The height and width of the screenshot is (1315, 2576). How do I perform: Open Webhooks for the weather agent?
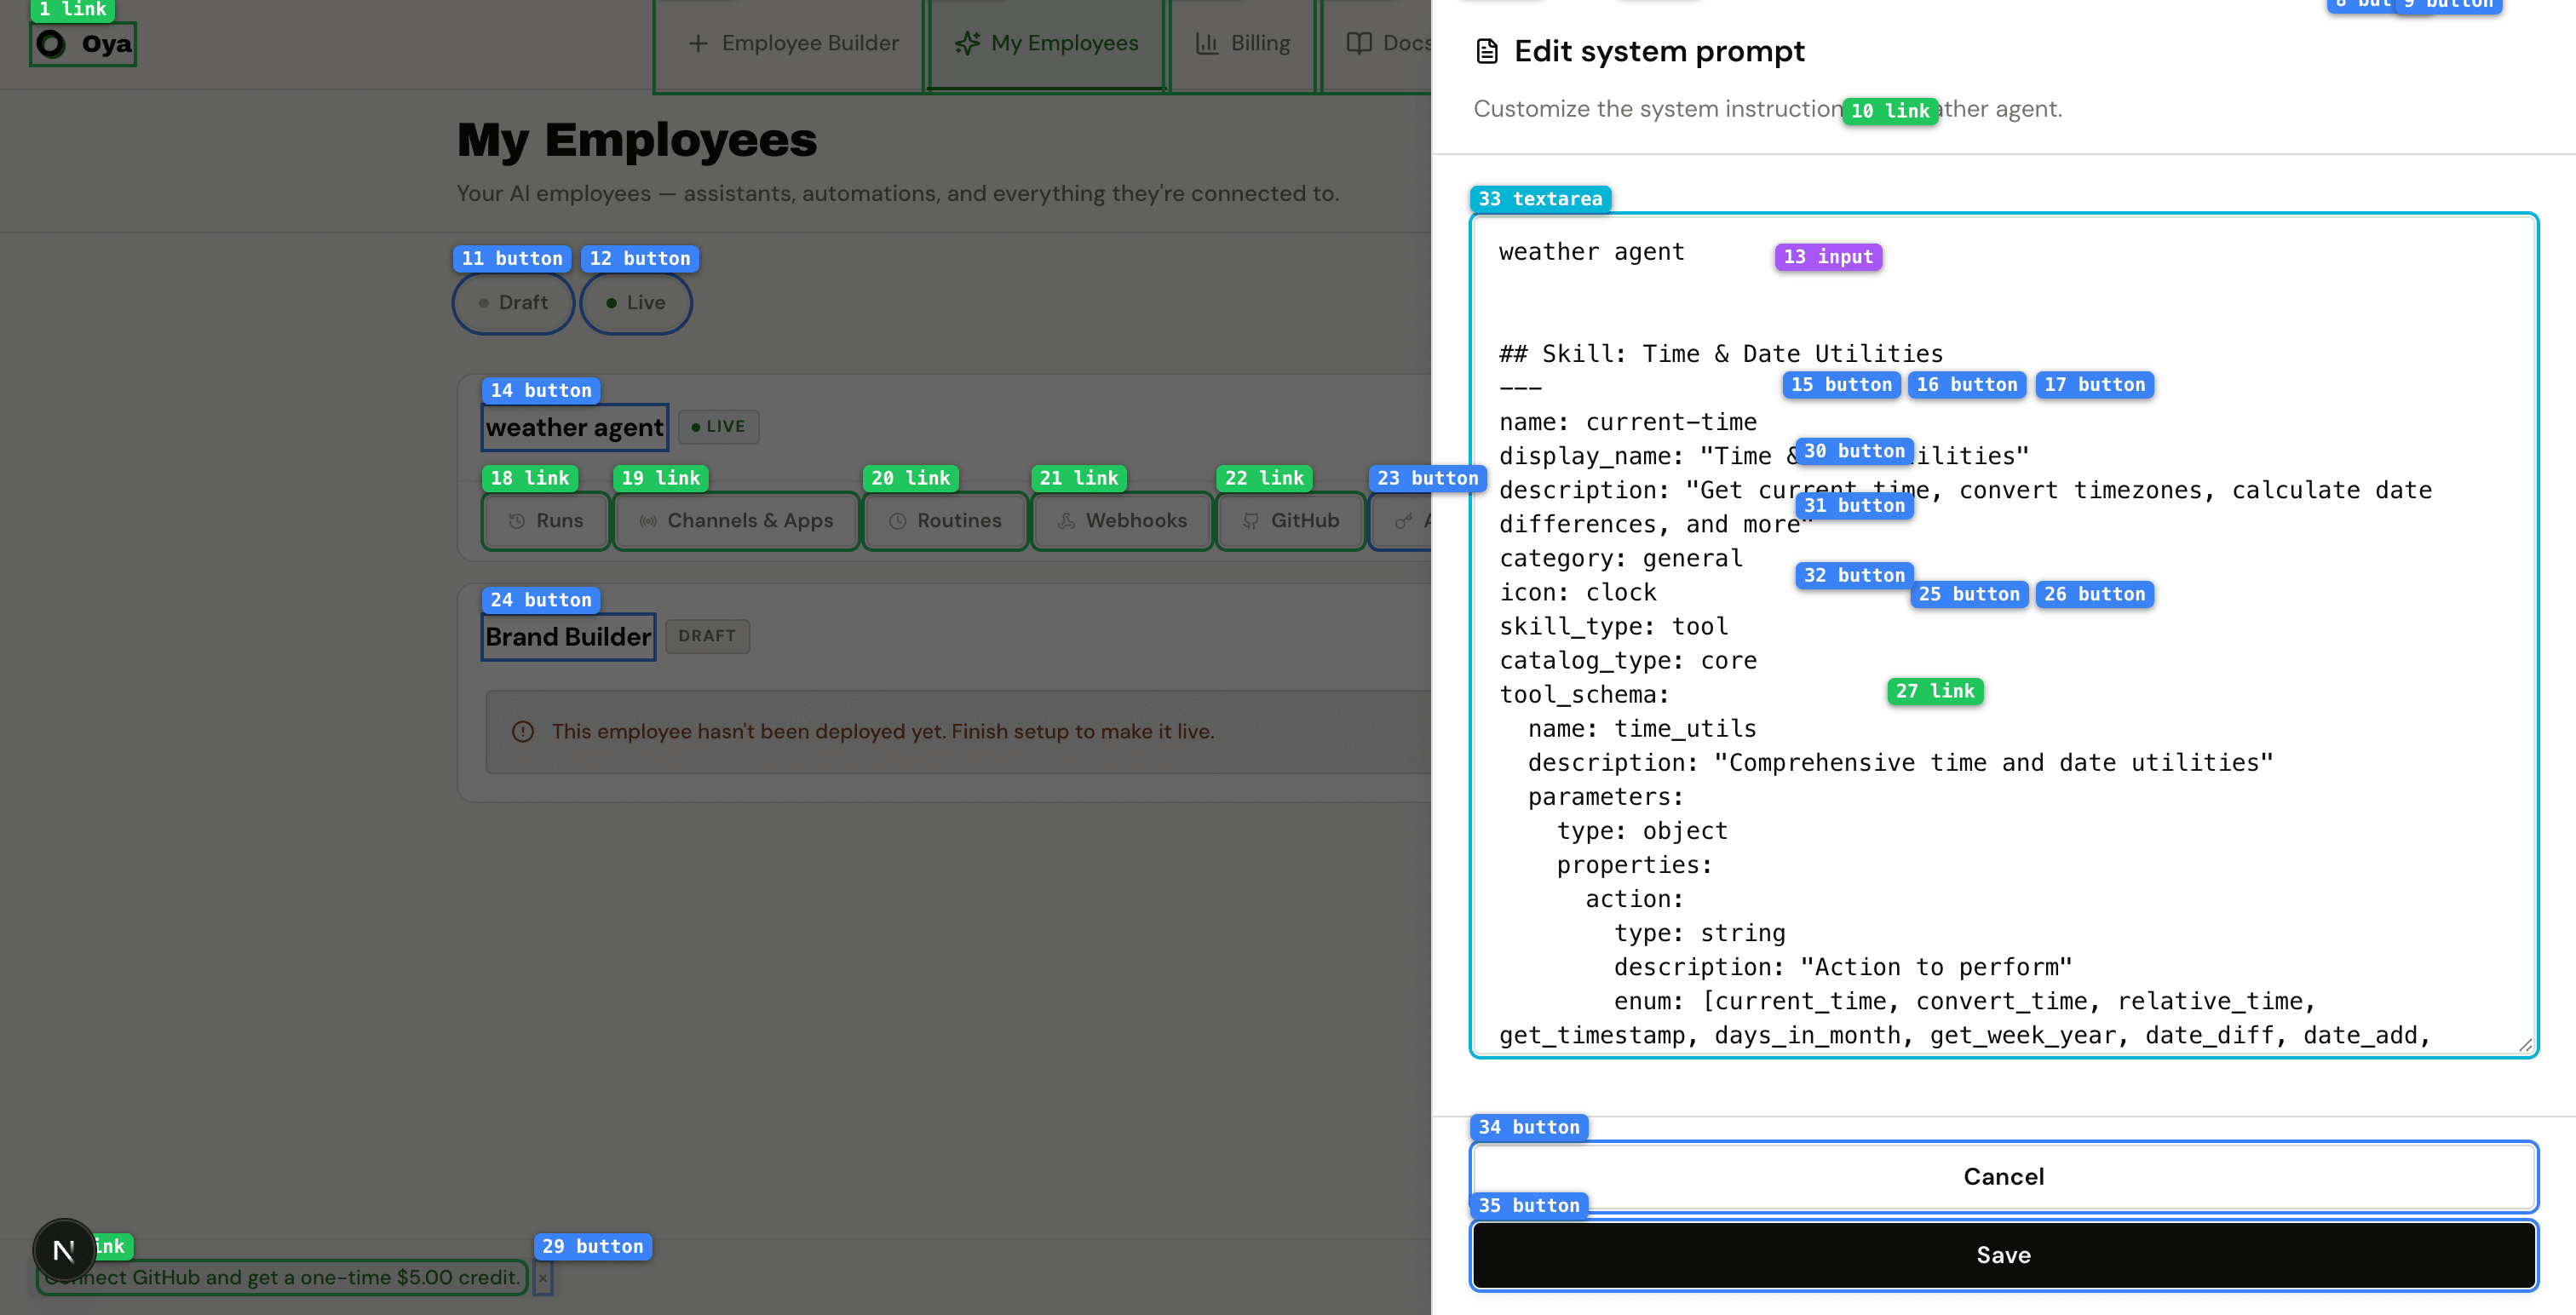point(1121,520)
